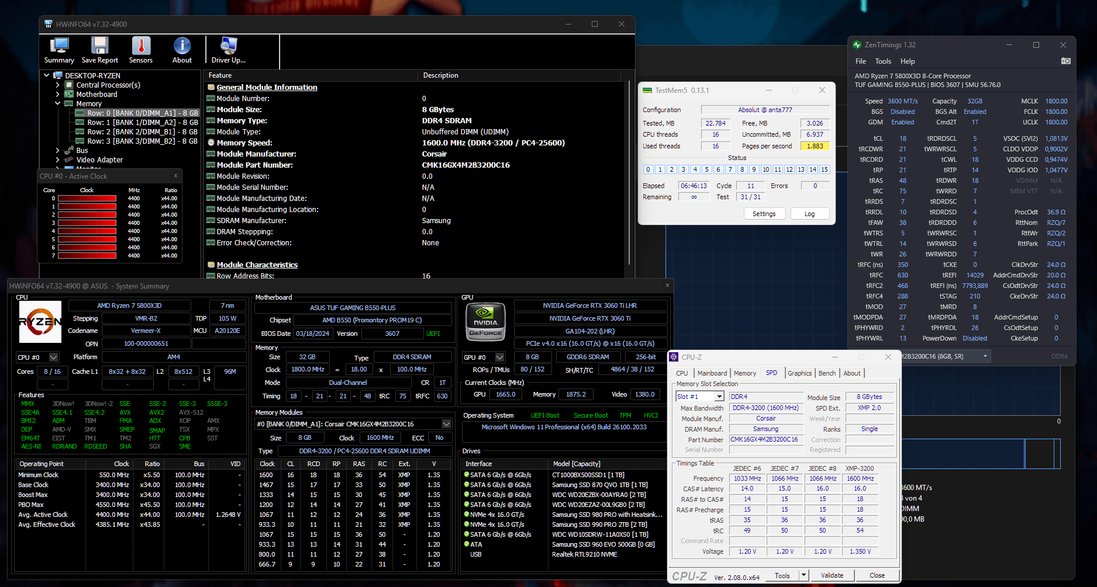Click the icon beside Memory Speed feature row
Screen dimensions: 1097x587
point(211,143)
